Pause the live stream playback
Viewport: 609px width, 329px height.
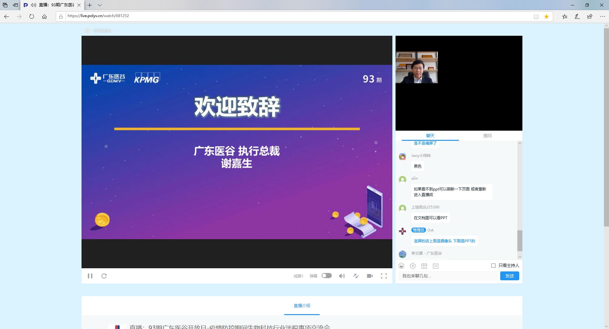click(90, 276)
